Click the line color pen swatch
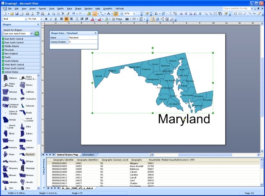Viewport: 265px width, 196px height. tap(100, 19)
